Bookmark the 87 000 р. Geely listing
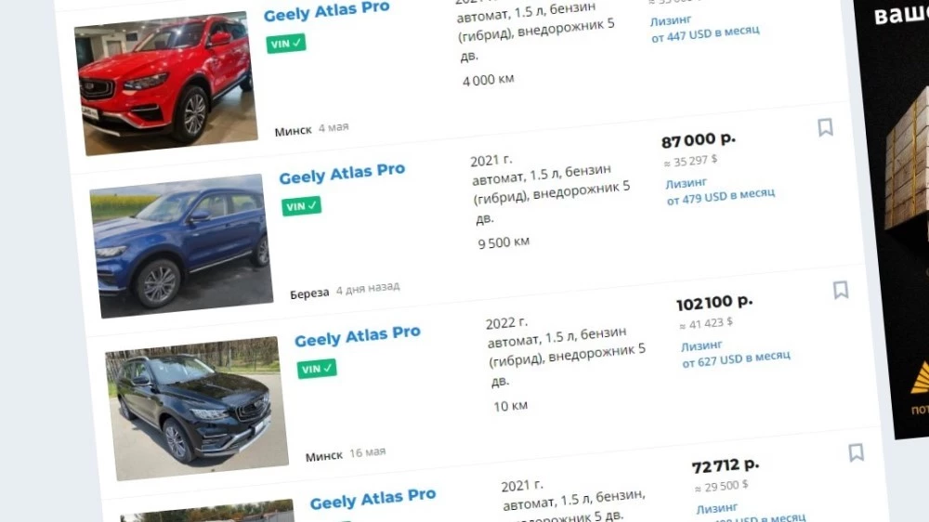929x522 pixels. click(x=825, y=127)
